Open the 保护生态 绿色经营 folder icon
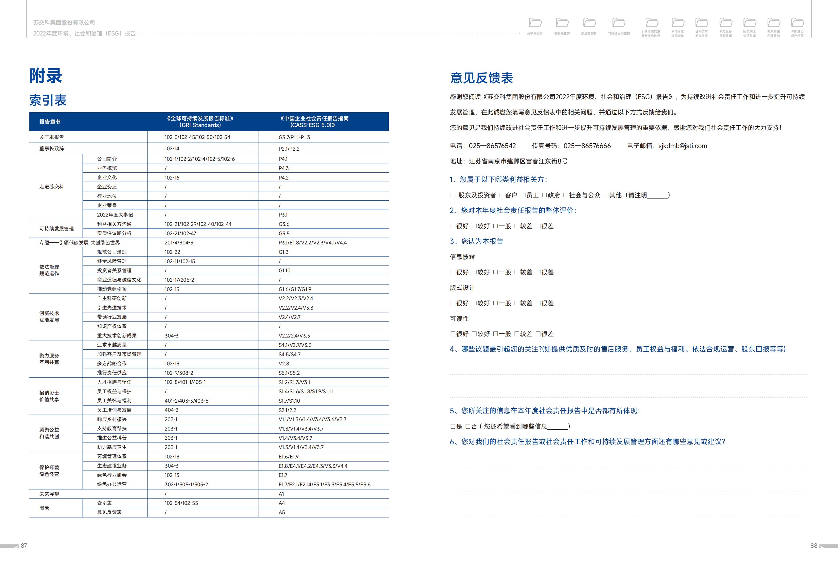This screenshot has width=838, height=569. tap(797, 23)
